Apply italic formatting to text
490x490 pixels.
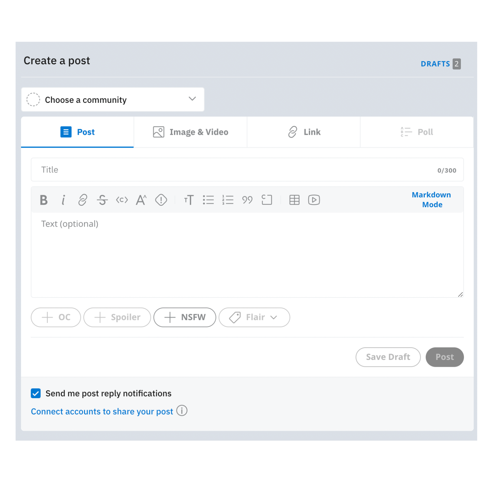point(63,200)
